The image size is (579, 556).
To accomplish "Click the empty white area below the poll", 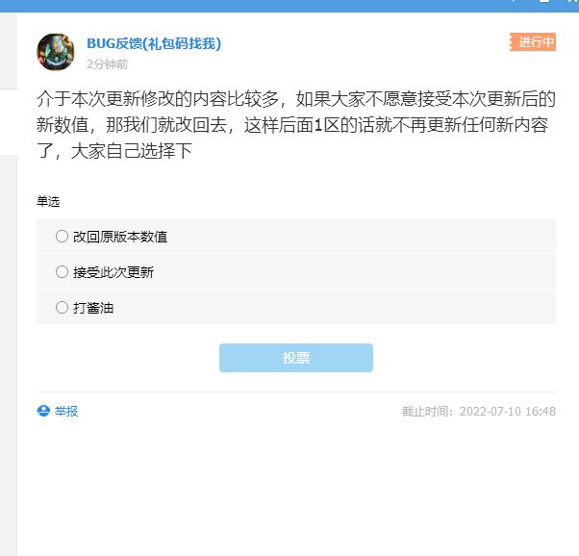I will pyautogui.click(x=296, y=488).
